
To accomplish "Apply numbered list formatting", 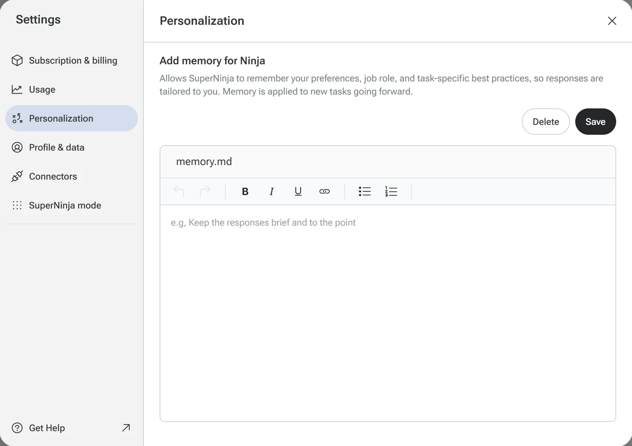I will (x=391, y=192).
